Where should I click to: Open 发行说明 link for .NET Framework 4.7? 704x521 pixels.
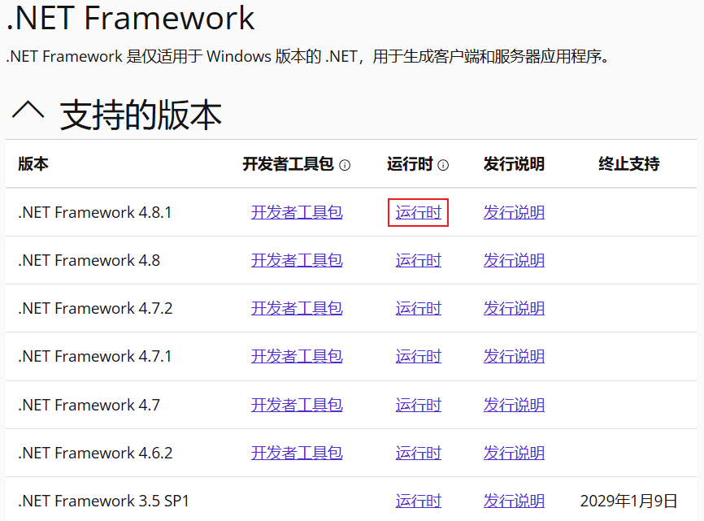tap(514, 405)
